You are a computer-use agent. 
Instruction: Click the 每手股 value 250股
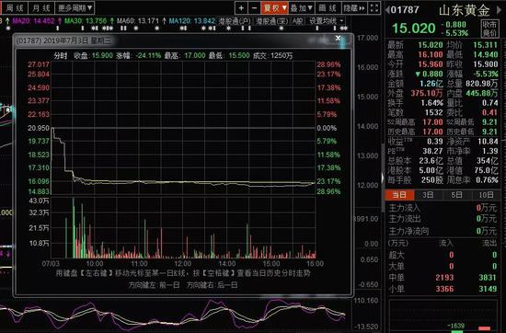[x=432, y=180]
